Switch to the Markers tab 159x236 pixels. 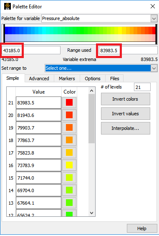[67, 79]
